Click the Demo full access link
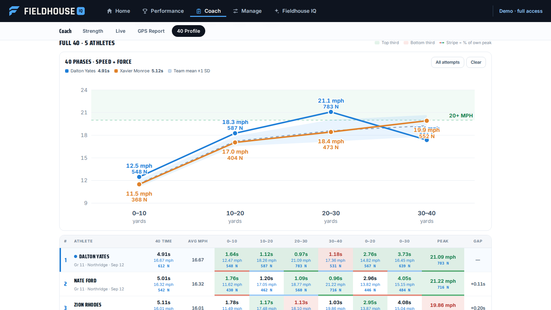This screenshot has height=310, width=551. click(x=521, y=11)
